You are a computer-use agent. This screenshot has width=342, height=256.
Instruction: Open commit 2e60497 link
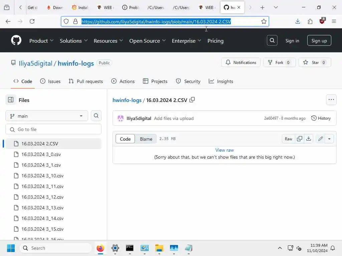[x=271, y=118]
